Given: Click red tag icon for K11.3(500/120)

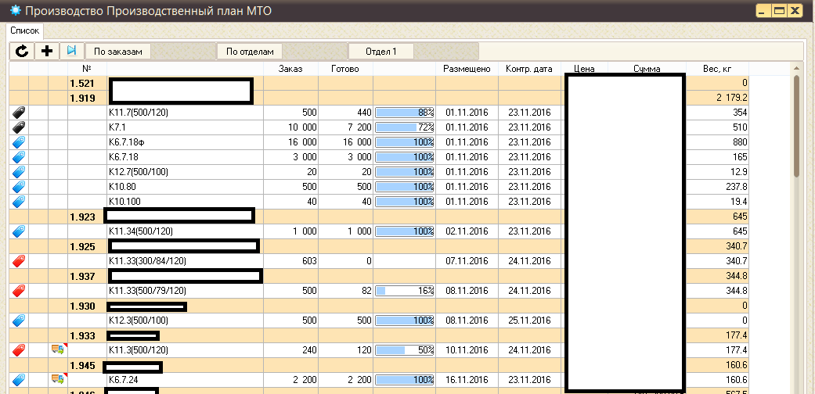Looking at the screenshot, I should 20,350.
